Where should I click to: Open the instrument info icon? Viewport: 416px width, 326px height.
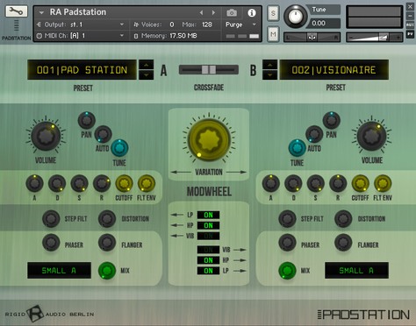252,12
